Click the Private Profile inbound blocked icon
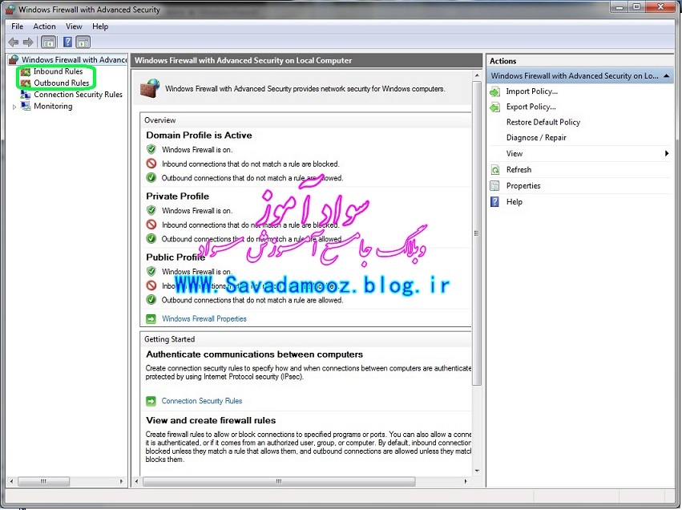This screenshot has height=510, width=682. coord(151,225)
